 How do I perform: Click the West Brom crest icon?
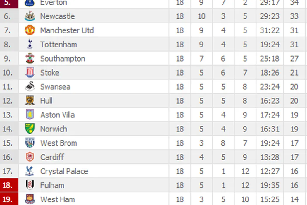tap(30, 143)
